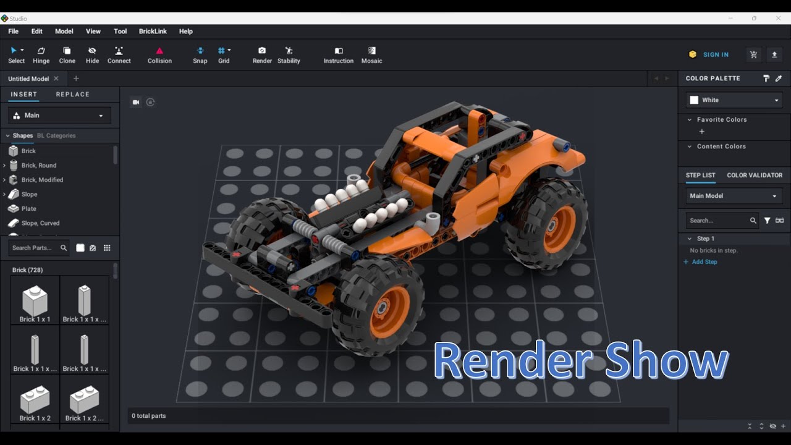
Task: Open the shopping cart icon
Action: [x=753, y=54]
